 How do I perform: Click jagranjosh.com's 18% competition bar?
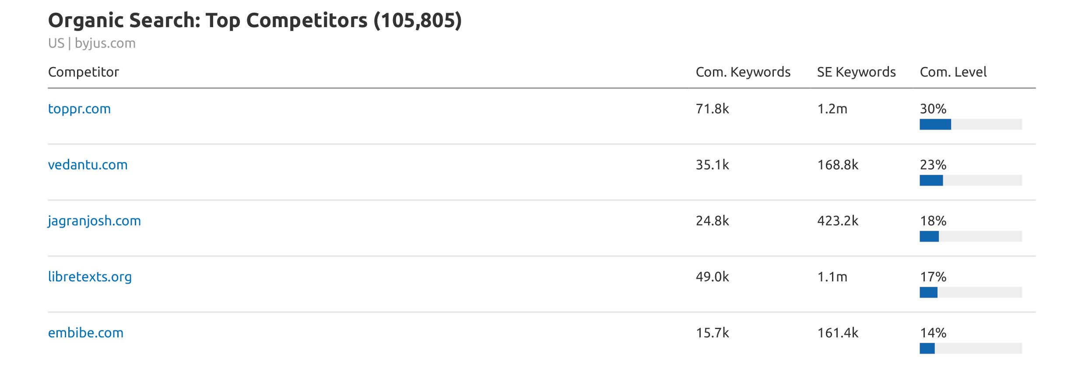point(970,237)
